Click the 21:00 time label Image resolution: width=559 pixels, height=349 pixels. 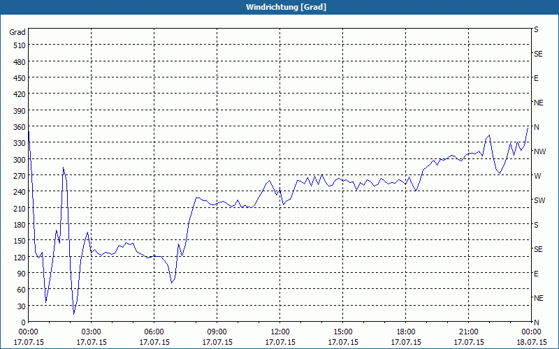point(468,332)
